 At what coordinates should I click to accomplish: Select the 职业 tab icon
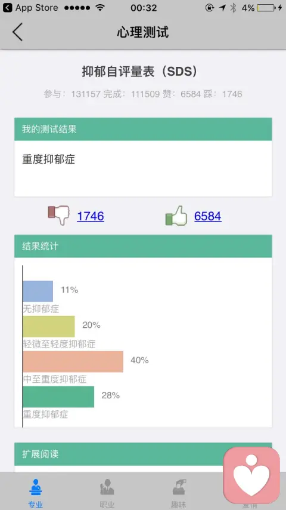tap(107, 487)
